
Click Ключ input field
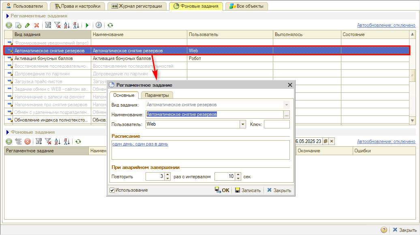pyautogui.click(x=277, y=124)
